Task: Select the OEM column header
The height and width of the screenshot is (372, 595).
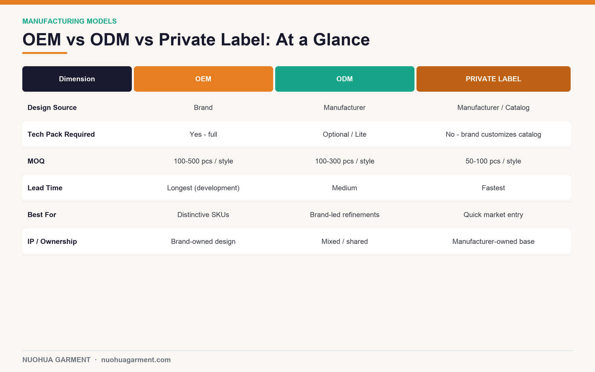Action: 203,79
